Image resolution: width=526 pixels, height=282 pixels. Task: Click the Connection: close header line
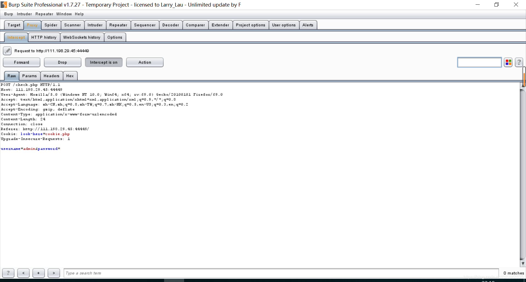click(x=22, y=124)
